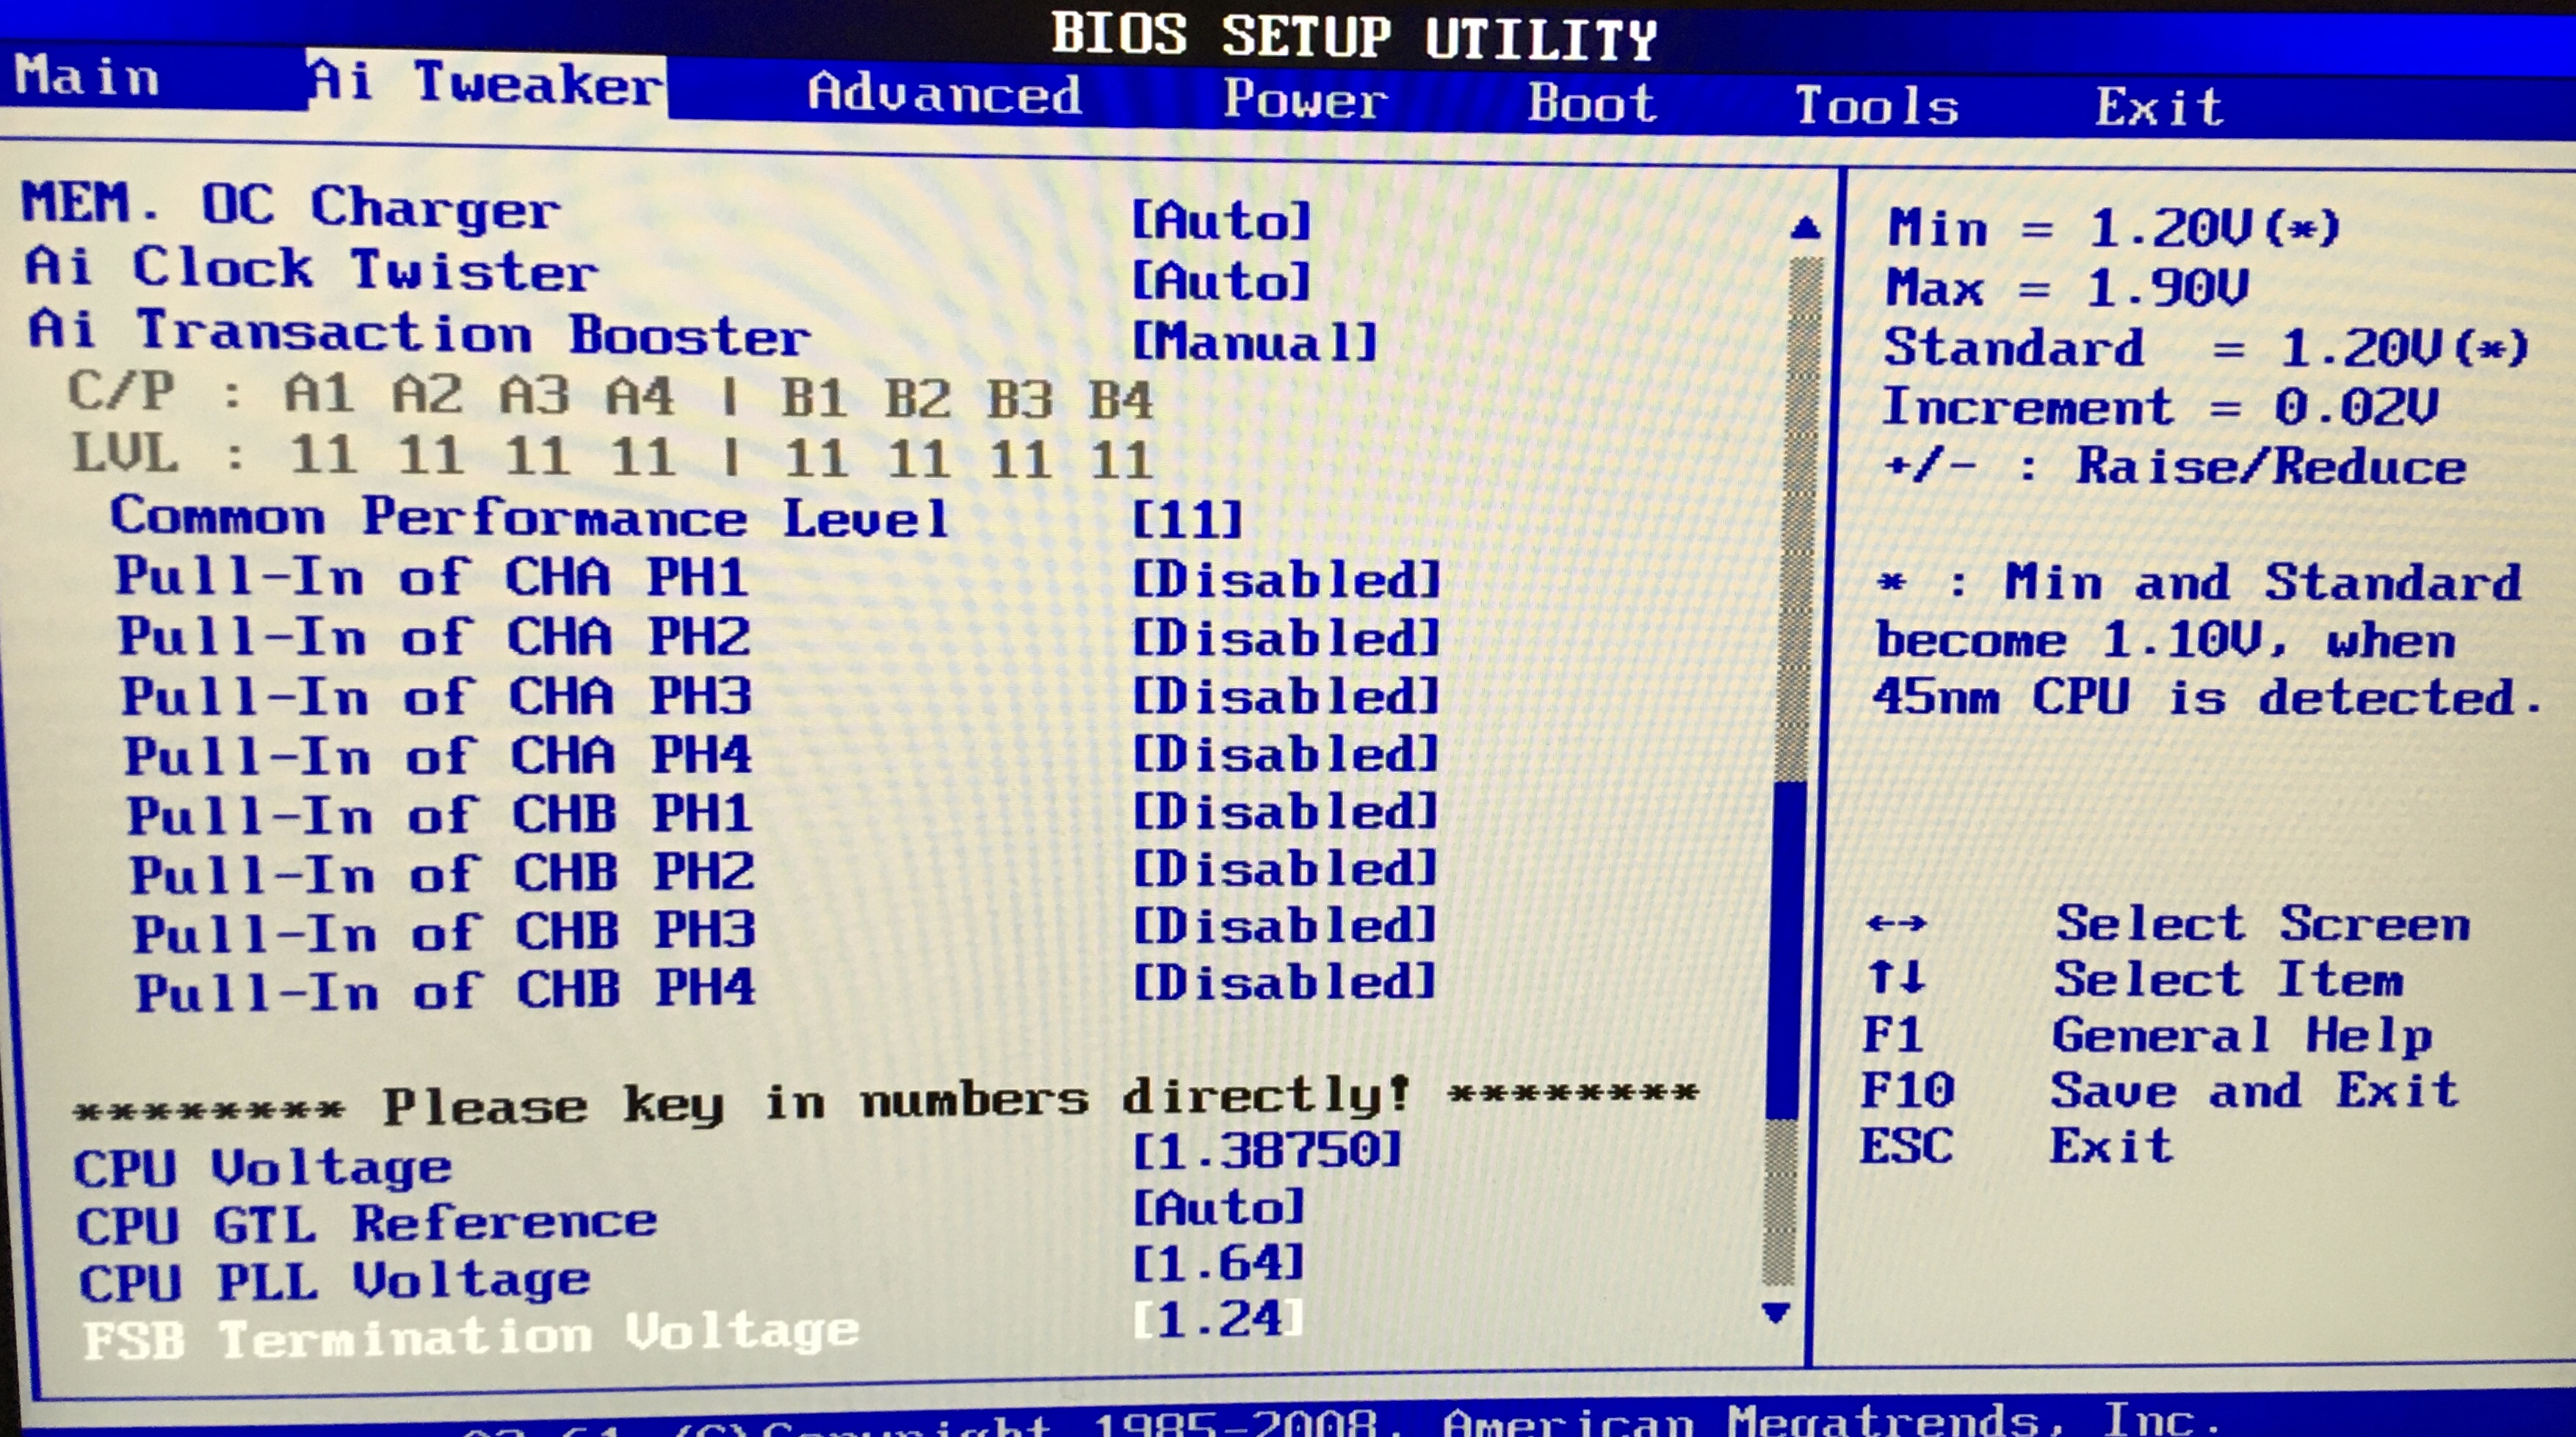Click highlighted FSB Termination Voltage item
The height and width of the screenshot is (1437, 2576).
tap(470, 1336)
